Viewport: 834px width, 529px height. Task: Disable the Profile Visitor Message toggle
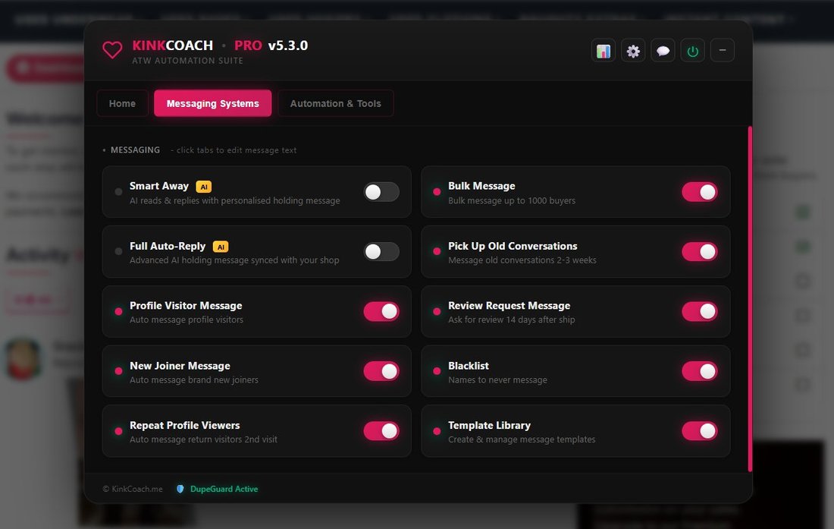(381, 311)
